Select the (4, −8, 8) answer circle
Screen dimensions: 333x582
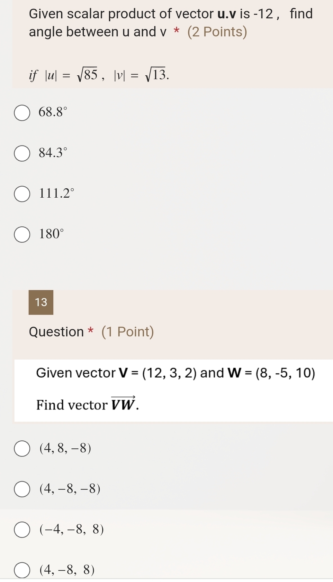coord(22,570)
